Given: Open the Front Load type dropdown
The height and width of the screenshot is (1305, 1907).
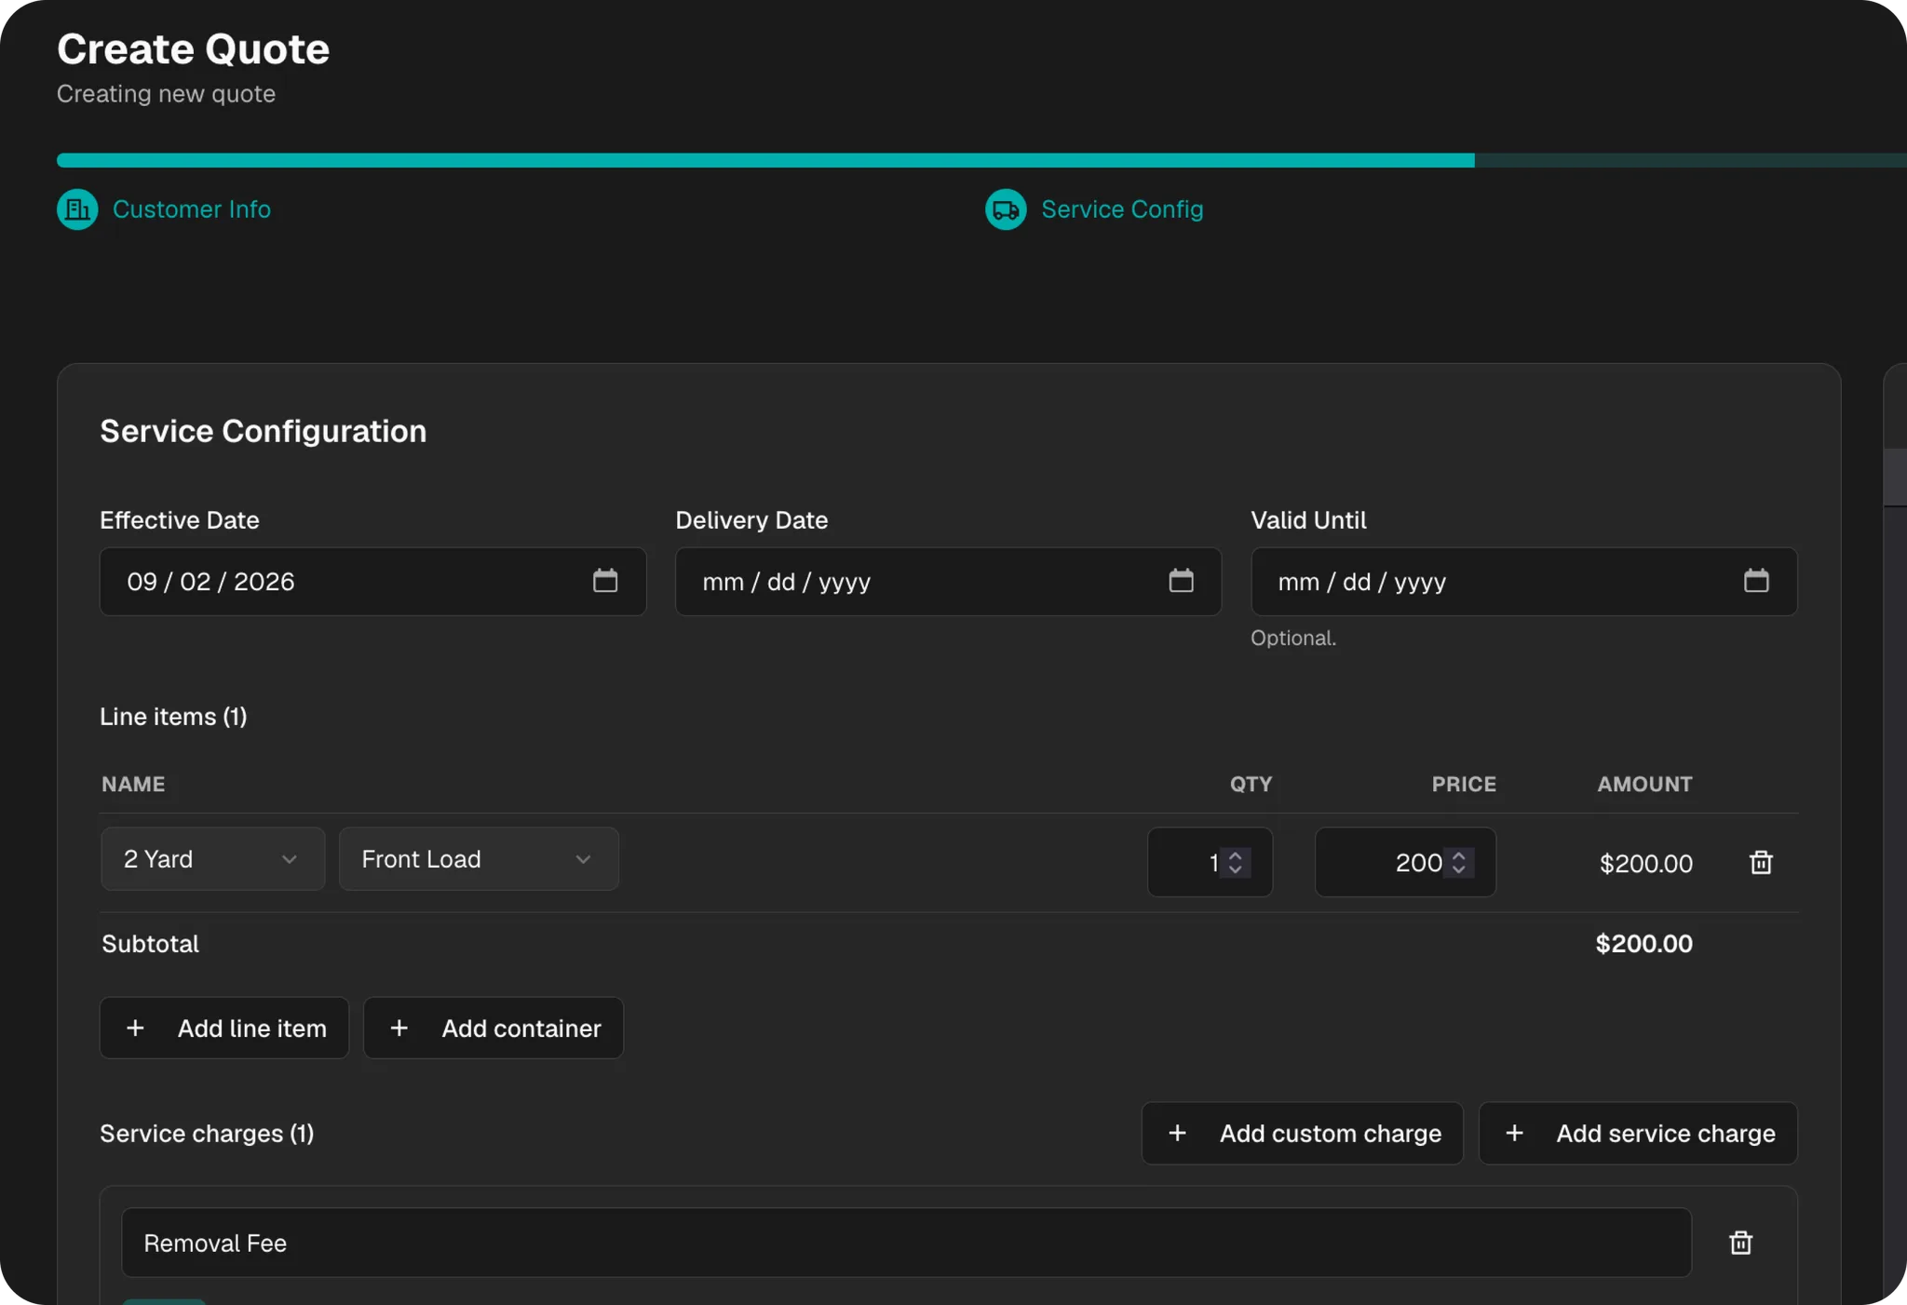Looking at the screenshot, I should (x=479, y=859).
